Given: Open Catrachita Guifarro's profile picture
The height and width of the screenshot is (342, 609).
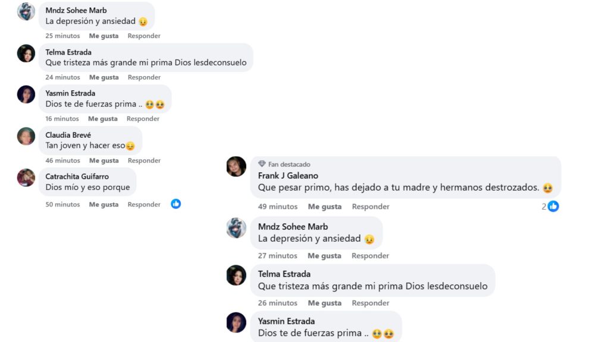Looking at the screenshot, I should click(26, 178).
